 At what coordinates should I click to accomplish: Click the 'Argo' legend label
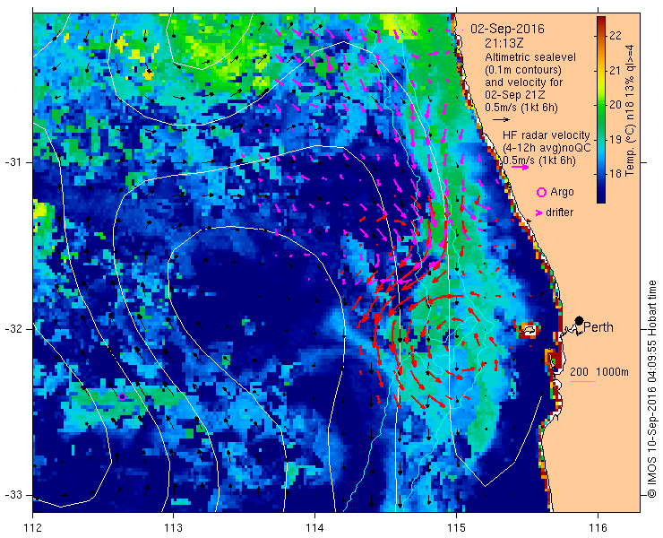click(562, 192)
